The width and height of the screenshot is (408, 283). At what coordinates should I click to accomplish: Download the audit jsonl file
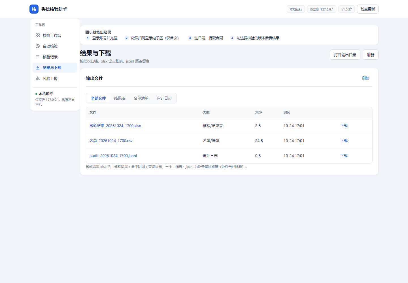344,156
